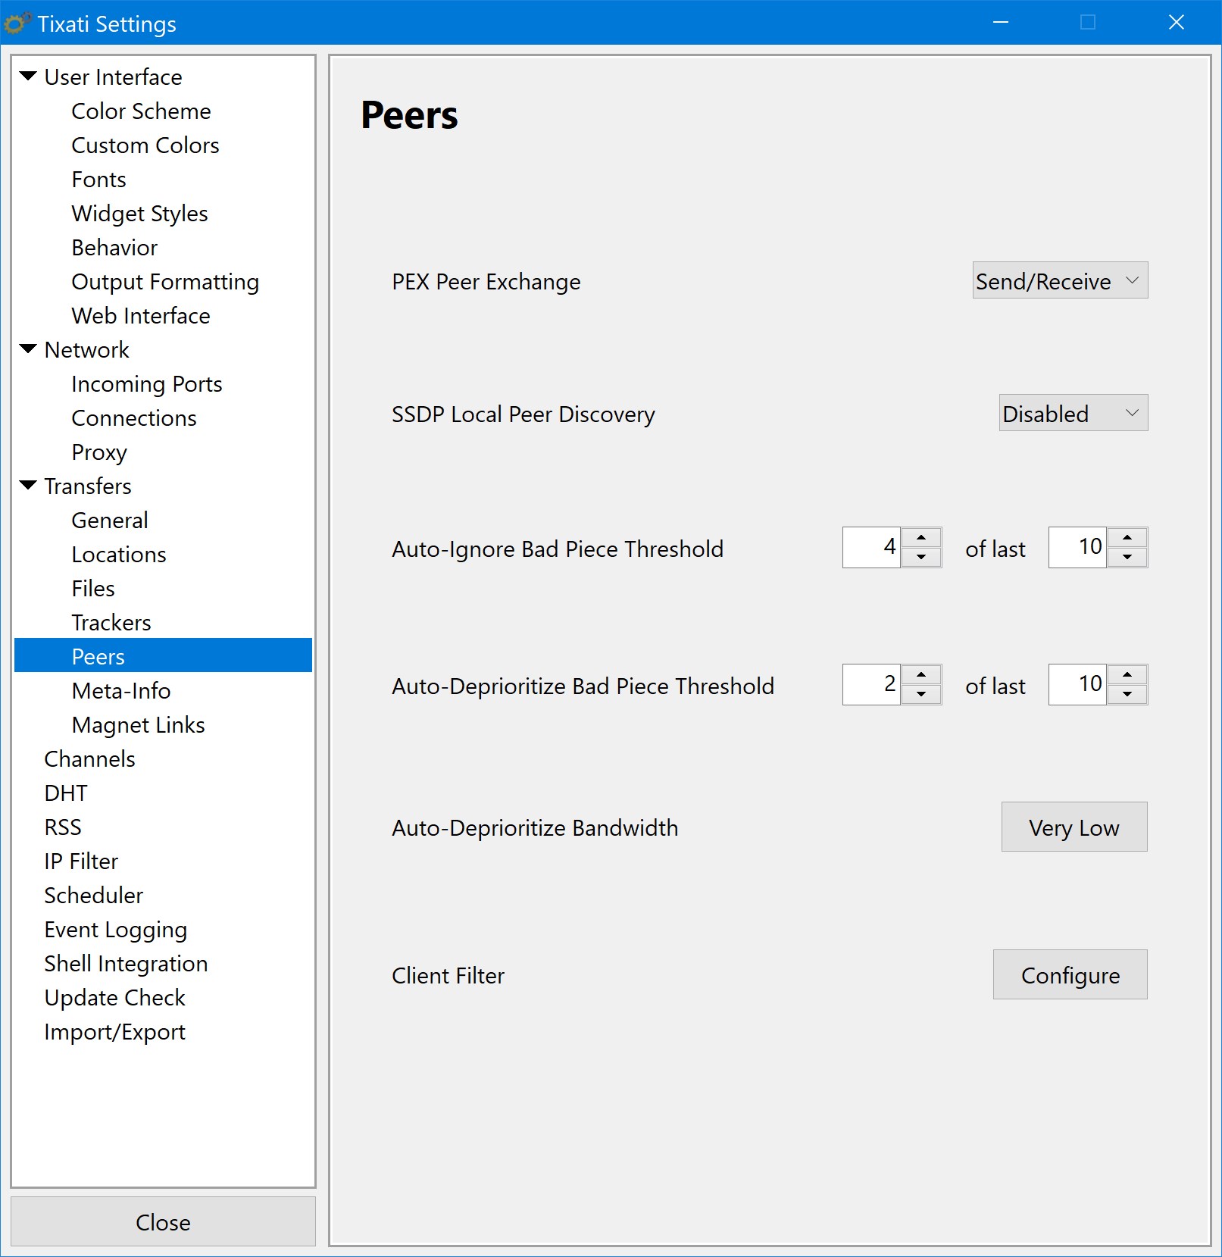Select the User Interface category
Viewport: 1222px width, 1257px height.
click(114, 77)
